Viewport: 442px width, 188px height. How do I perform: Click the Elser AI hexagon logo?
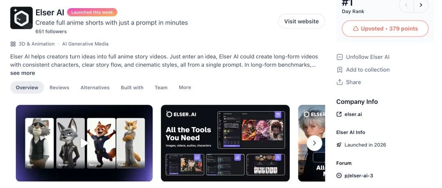coord(21,18)
